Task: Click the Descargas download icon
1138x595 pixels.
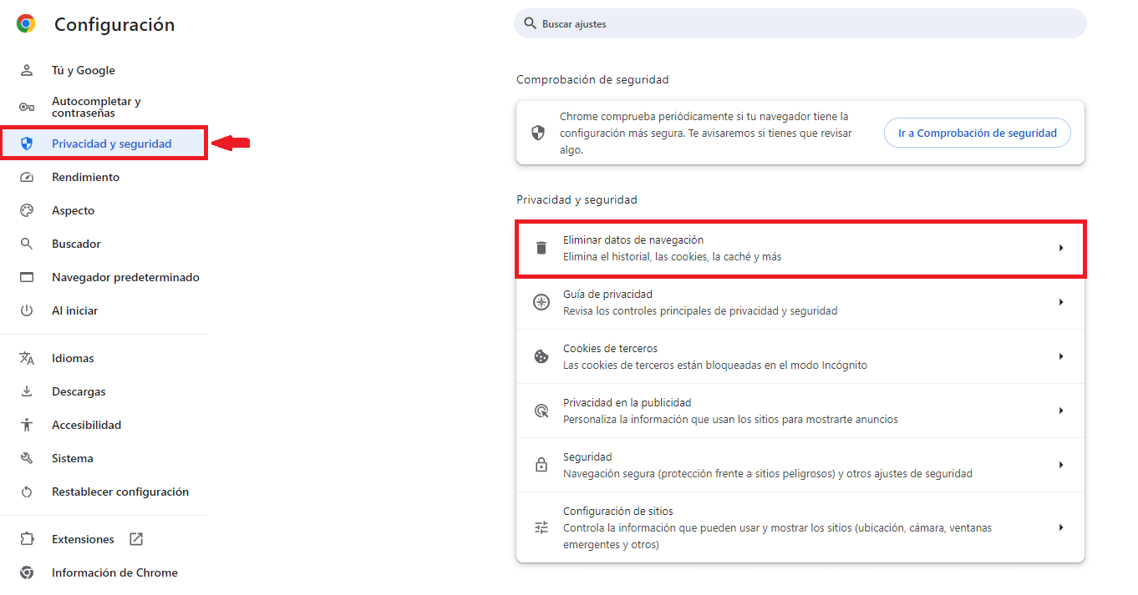Action: (x=28, y=391)
